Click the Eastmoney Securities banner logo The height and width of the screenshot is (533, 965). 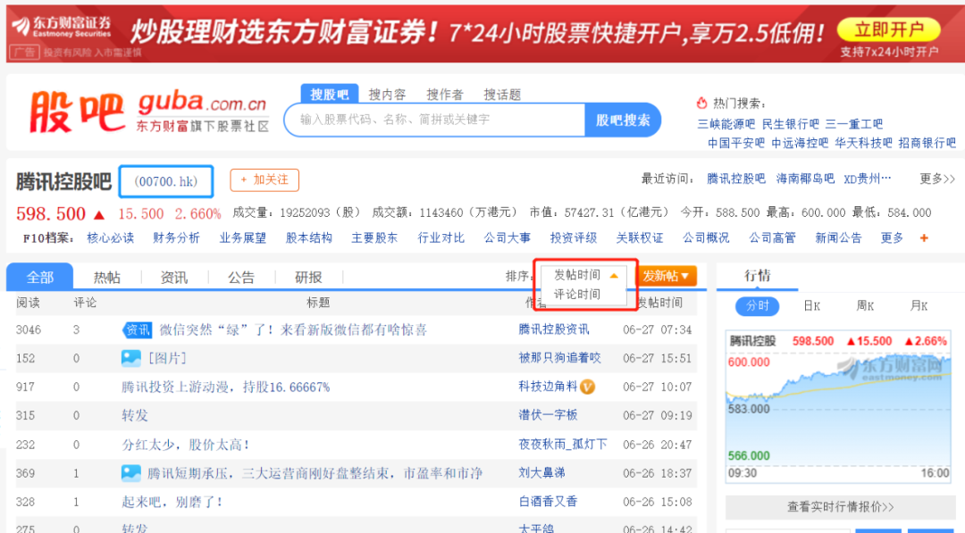(x=62, y=27)
